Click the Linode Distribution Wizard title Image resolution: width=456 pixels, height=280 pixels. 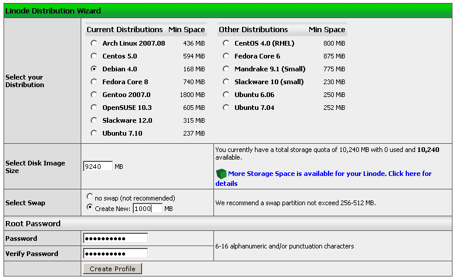pyautogui.click(x=53, y=11)
